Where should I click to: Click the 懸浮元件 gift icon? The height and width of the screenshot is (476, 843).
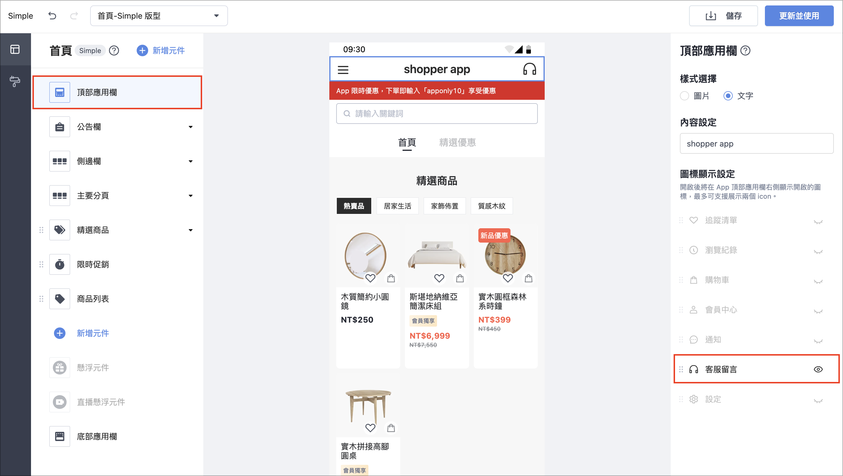[x=59, y=367]
